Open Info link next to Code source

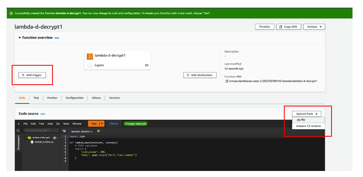coord(42,114)
